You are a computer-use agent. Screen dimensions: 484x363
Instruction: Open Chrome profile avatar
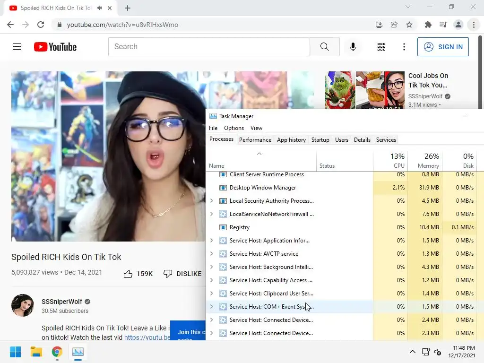pos(458,25)
